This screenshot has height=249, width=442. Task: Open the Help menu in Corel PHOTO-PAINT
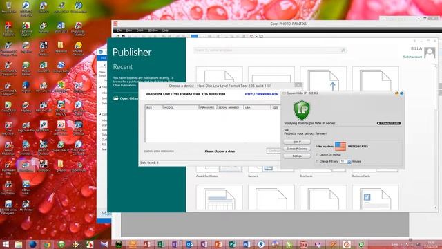point(165,30)
